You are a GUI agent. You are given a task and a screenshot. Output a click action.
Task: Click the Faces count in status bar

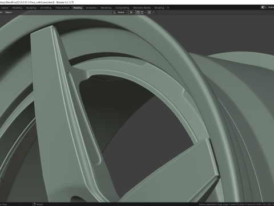253,204
